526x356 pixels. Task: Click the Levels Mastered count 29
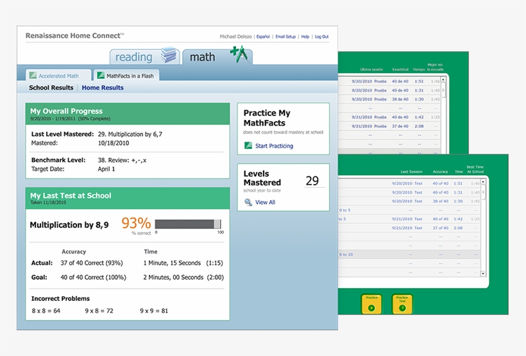click(x=312, y=181)
